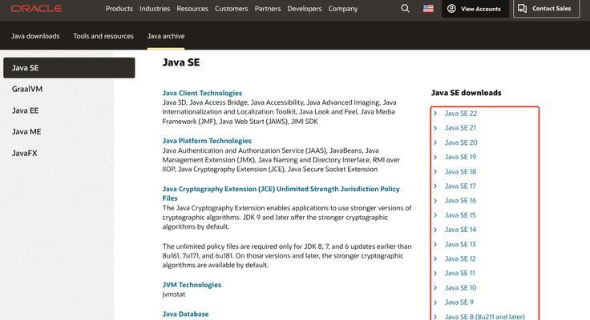Open the Java SE 19 download link
The image size is (590, 320).
coord(460,157)
